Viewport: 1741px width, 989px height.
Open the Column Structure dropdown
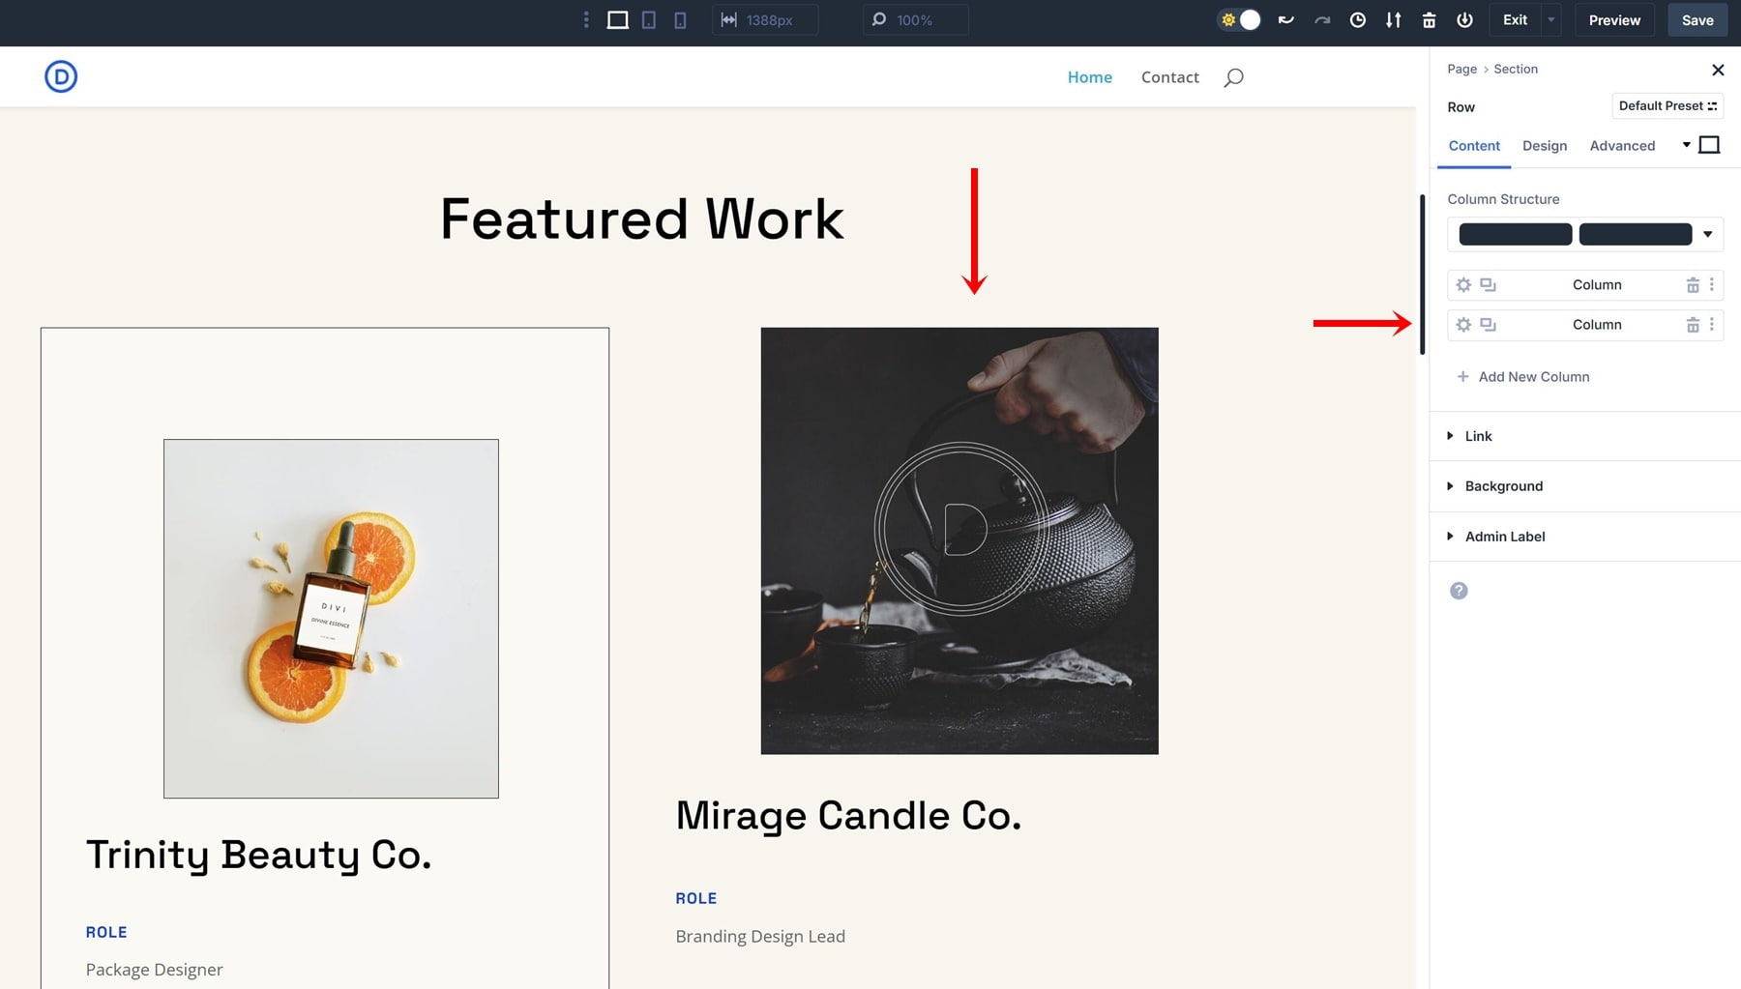click(1707, 234)
